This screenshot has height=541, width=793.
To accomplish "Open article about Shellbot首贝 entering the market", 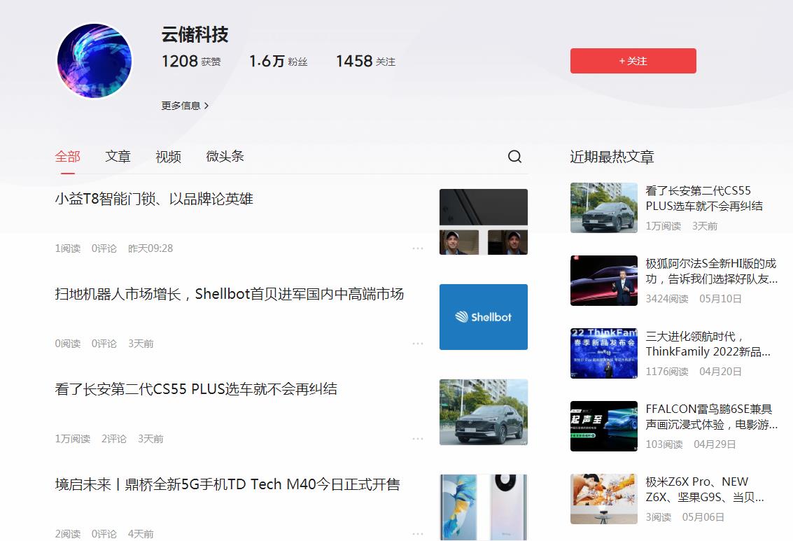I will pyautogui.click(x=229, y=294).
